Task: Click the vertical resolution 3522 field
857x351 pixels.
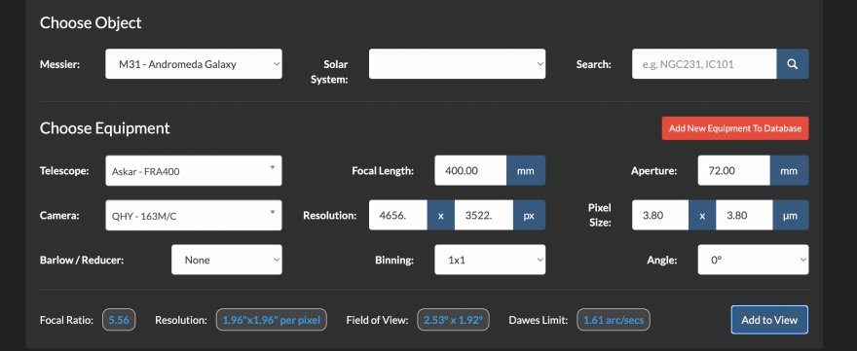Action: [484, 215]
